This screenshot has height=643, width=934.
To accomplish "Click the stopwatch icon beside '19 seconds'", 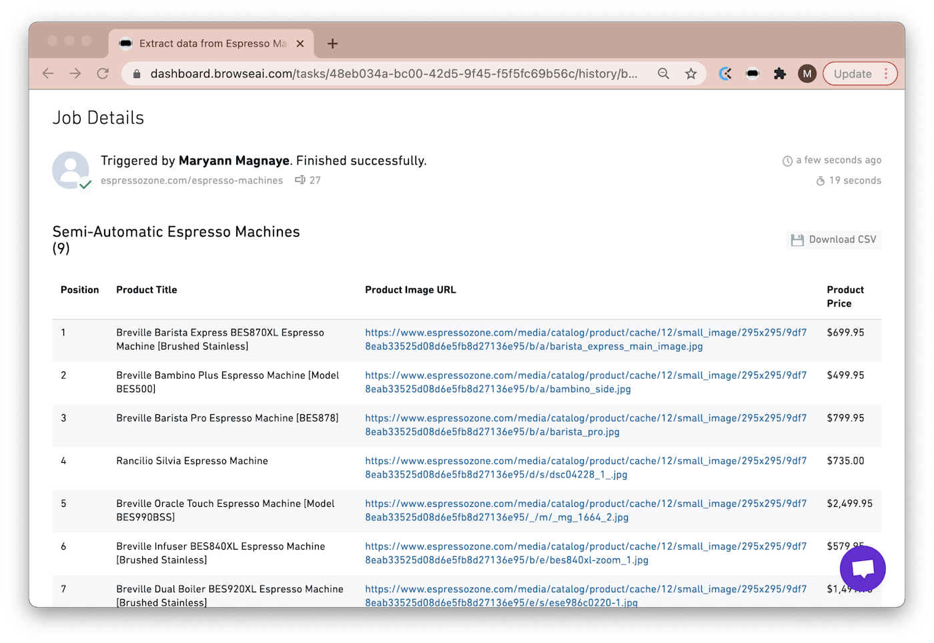I will 821,181.
